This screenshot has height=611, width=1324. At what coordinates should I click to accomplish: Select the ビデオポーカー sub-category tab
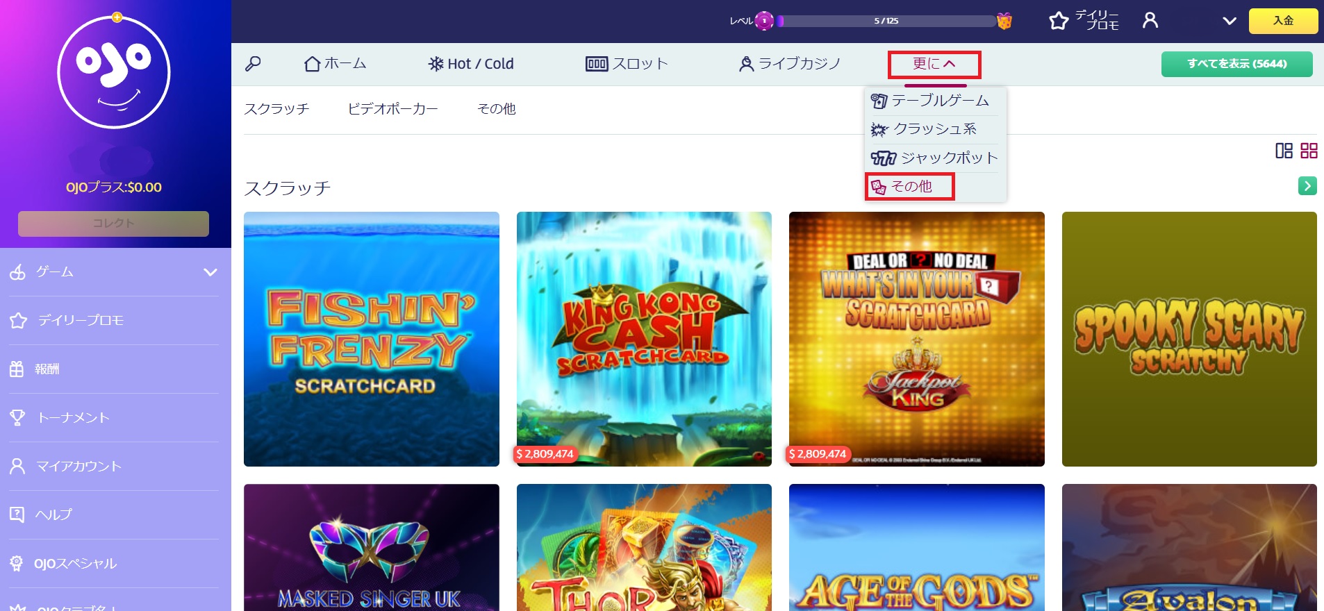point(392,109)
